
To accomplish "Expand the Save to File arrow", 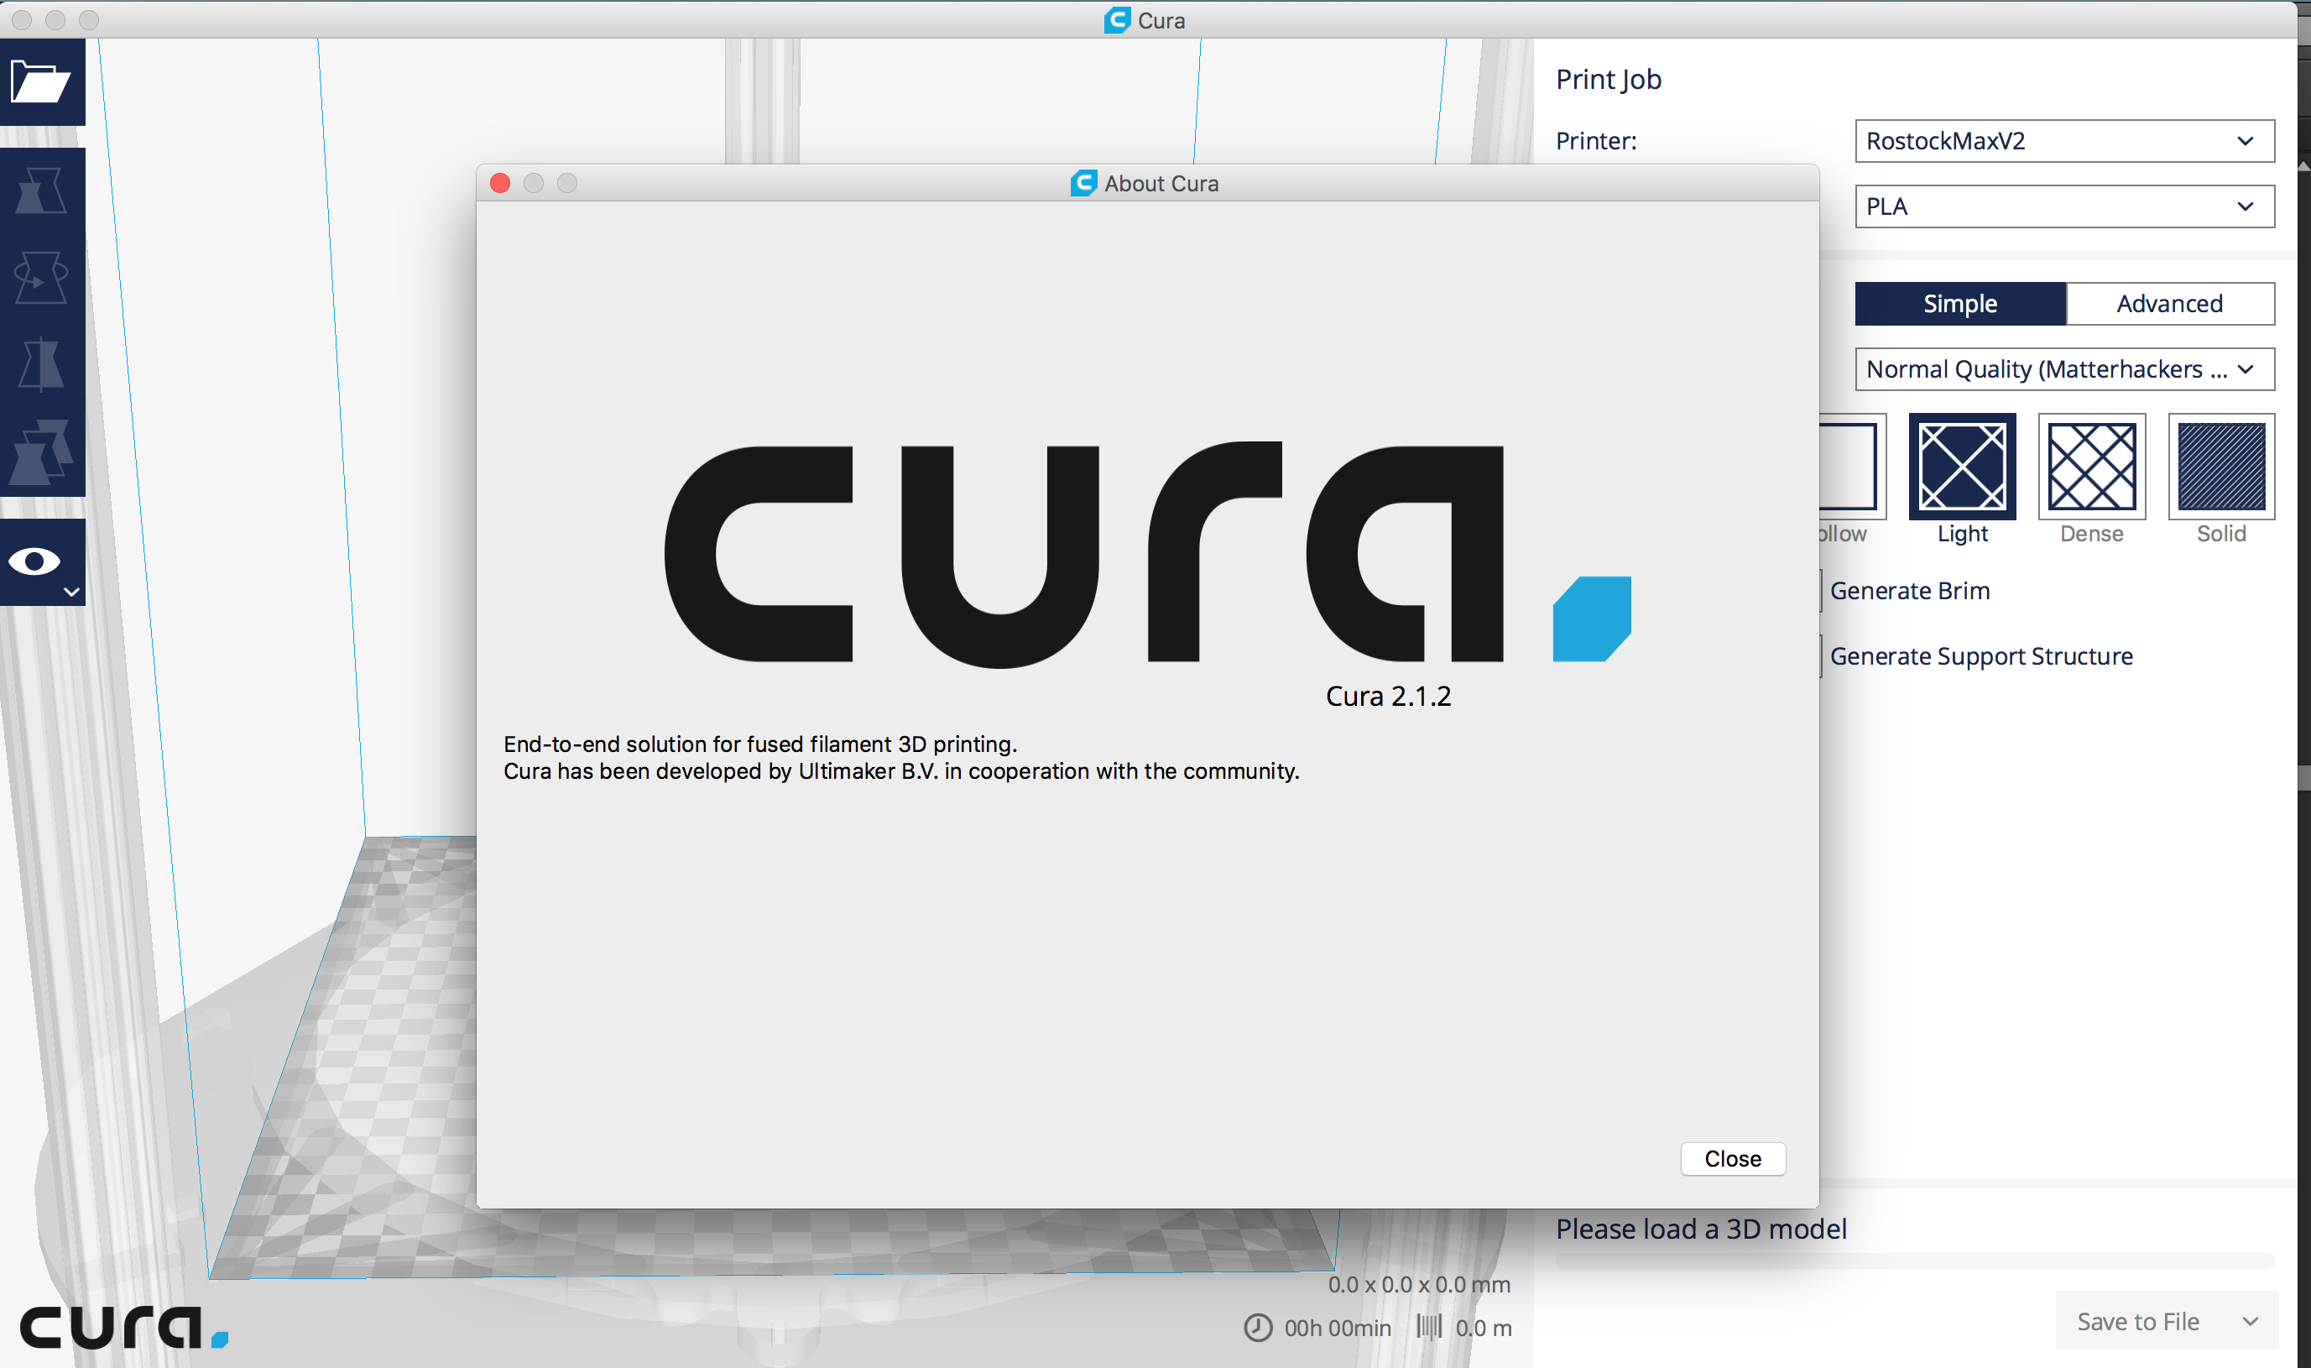I will click(x=2251, y=1322).
